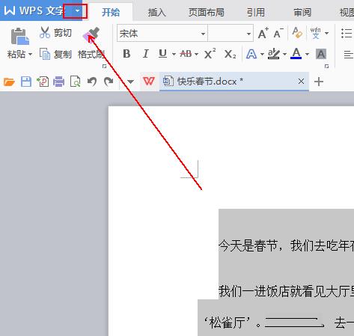Switch to the 插入 ribbon tab
Viewport: 354px width, 336px height.
click(157, 12)
